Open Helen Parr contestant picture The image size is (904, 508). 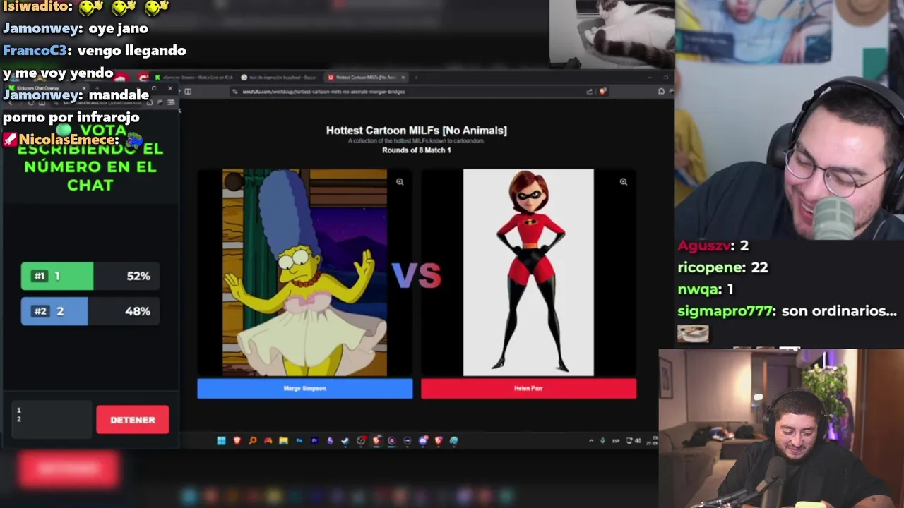pos(528,272)
